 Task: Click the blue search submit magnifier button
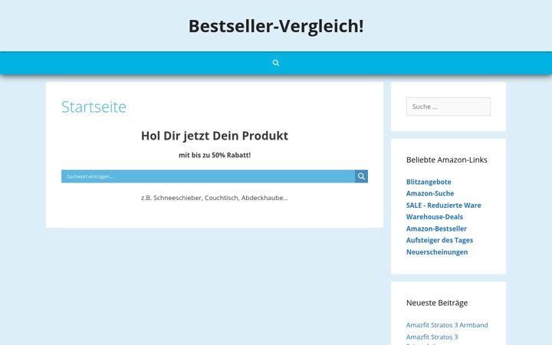361,176
